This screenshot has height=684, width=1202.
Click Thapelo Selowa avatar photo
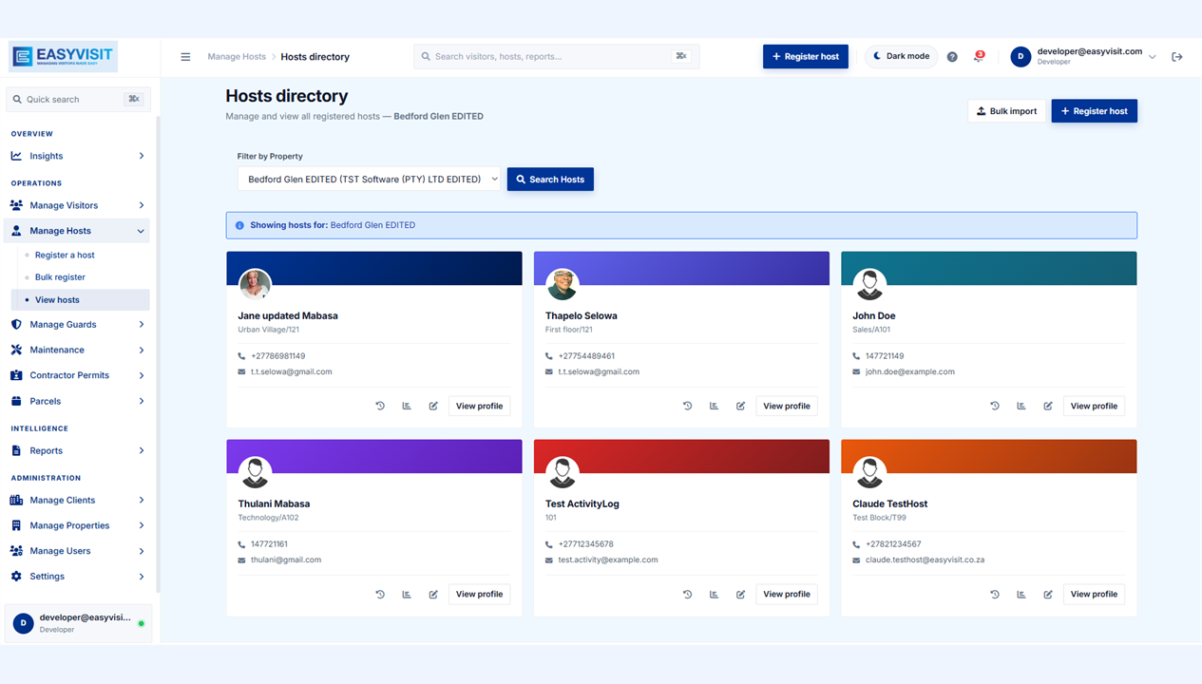(563, 284)
